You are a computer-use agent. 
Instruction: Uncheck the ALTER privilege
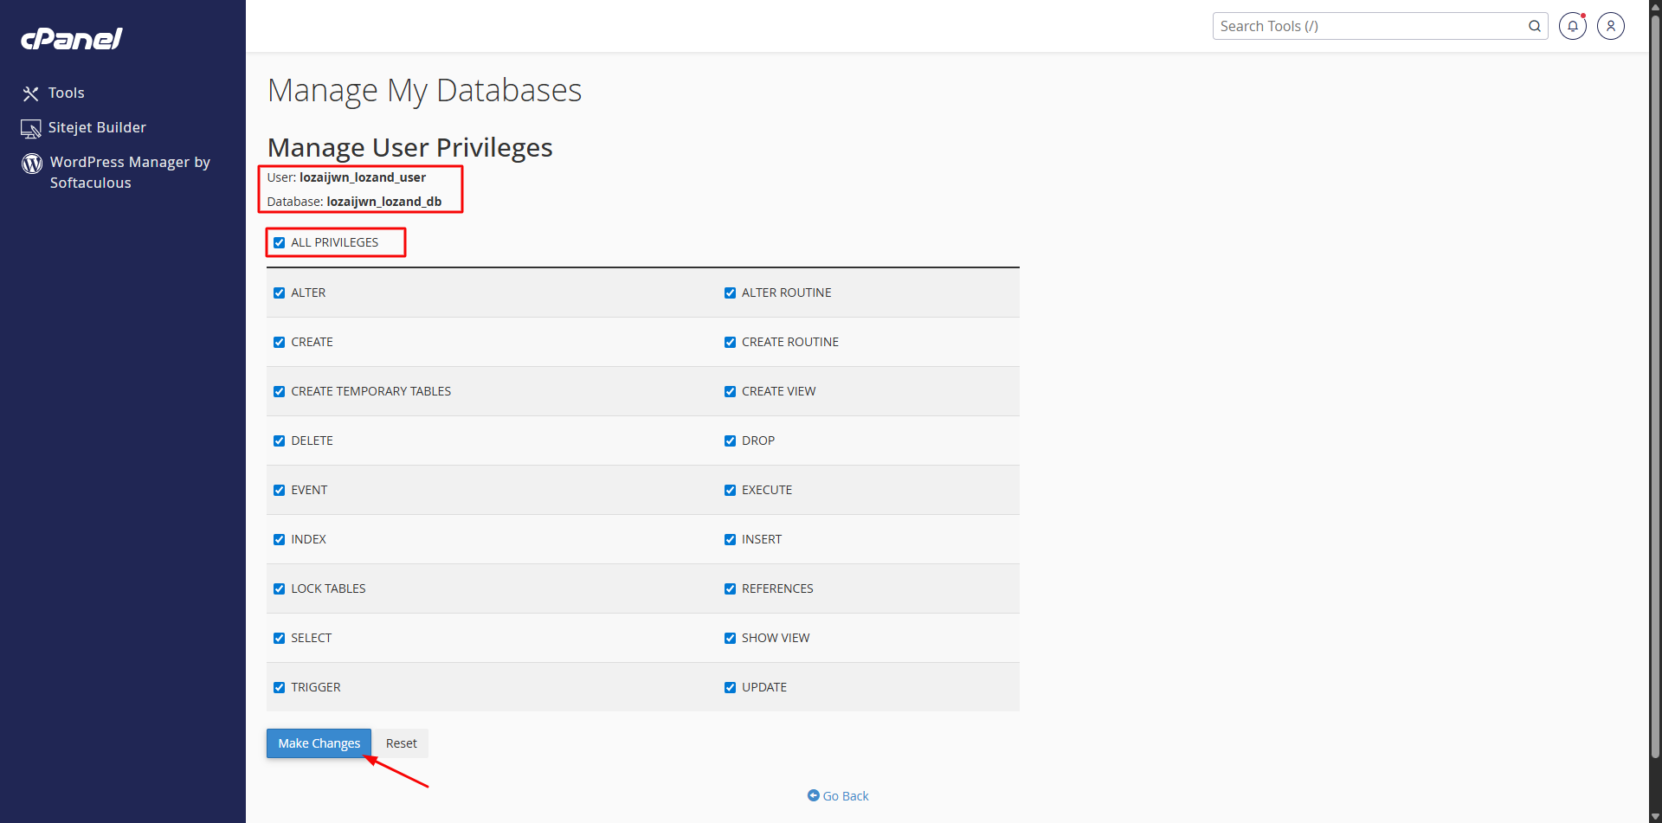click(279, 293)
